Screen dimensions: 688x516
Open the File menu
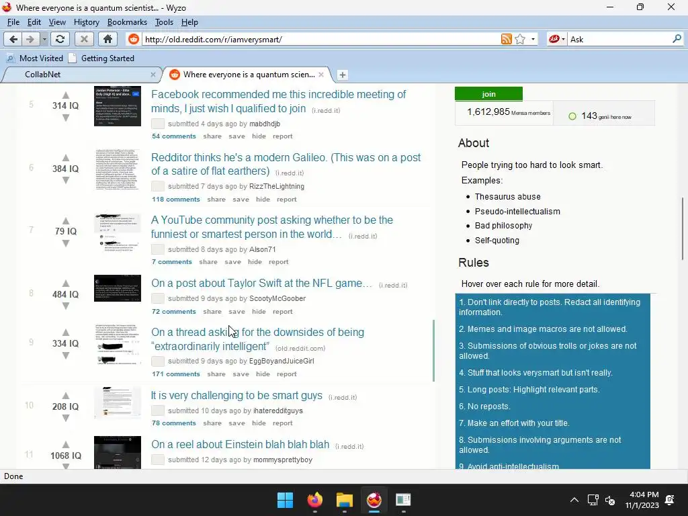(13, 22)
